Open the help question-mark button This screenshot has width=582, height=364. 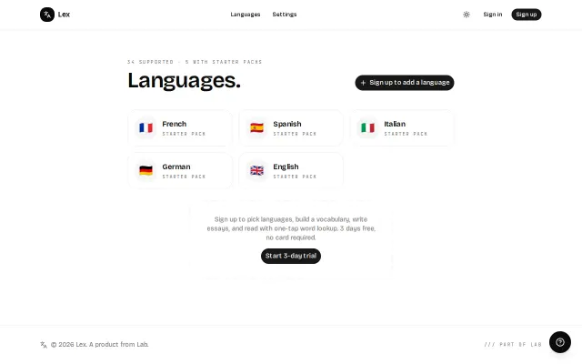pos(560,342)
